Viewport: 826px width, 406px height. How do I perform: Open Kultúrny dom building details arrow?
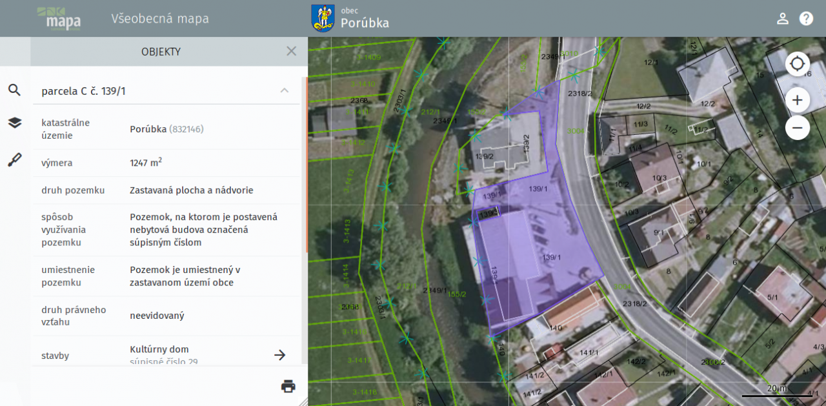(x=279, y=354)
